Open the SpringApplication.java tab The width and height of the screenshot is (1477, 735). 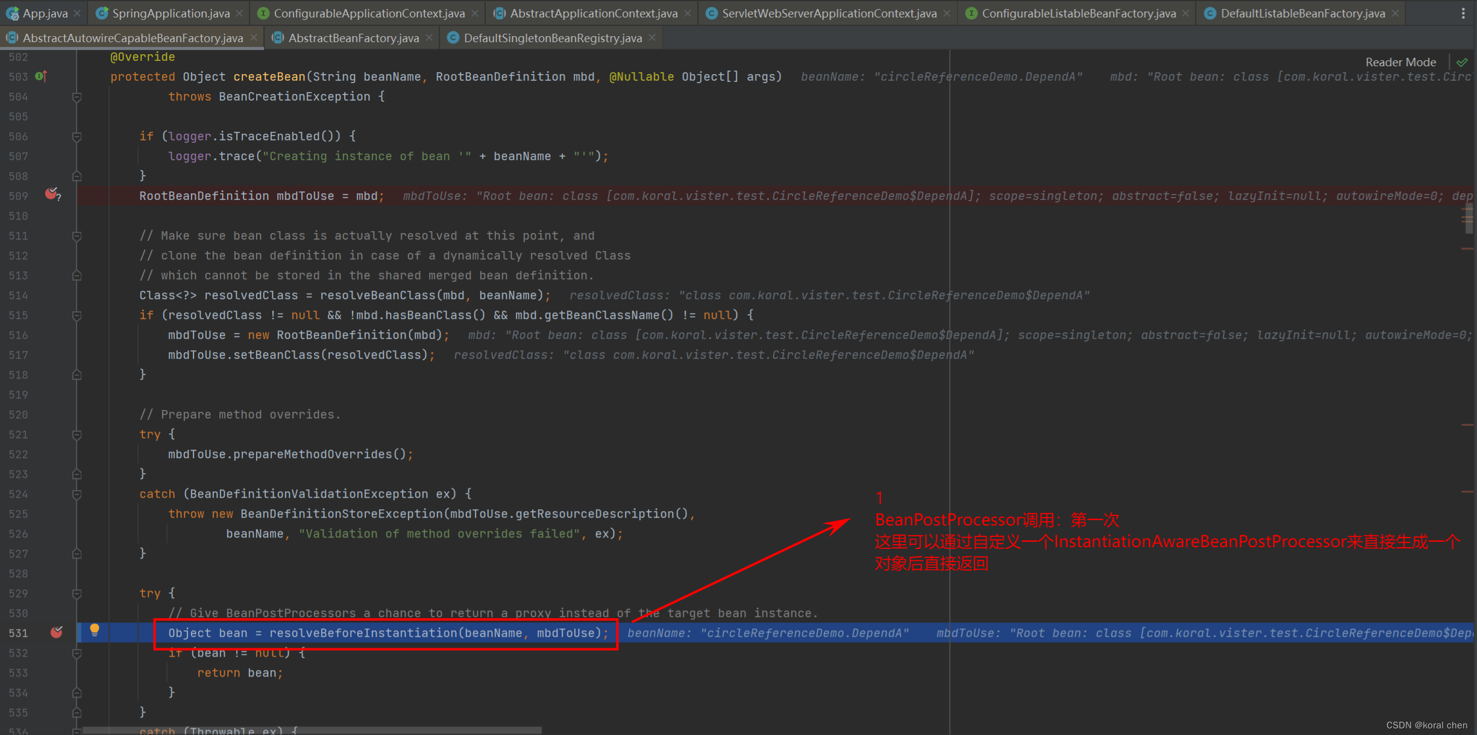171,13
